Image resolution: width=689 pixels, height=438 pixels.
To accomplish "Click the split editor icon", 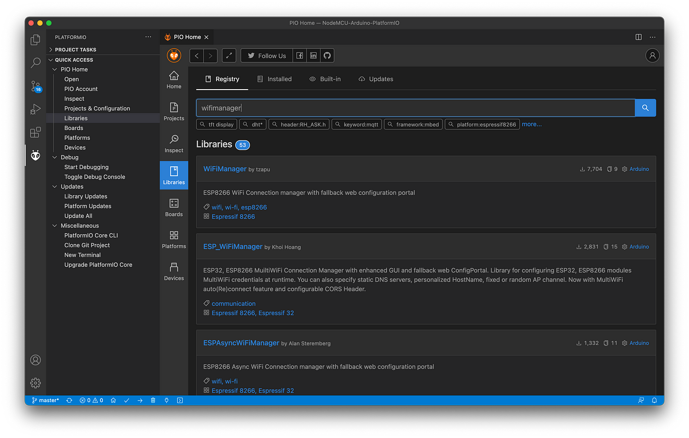I will click(638, 37).
